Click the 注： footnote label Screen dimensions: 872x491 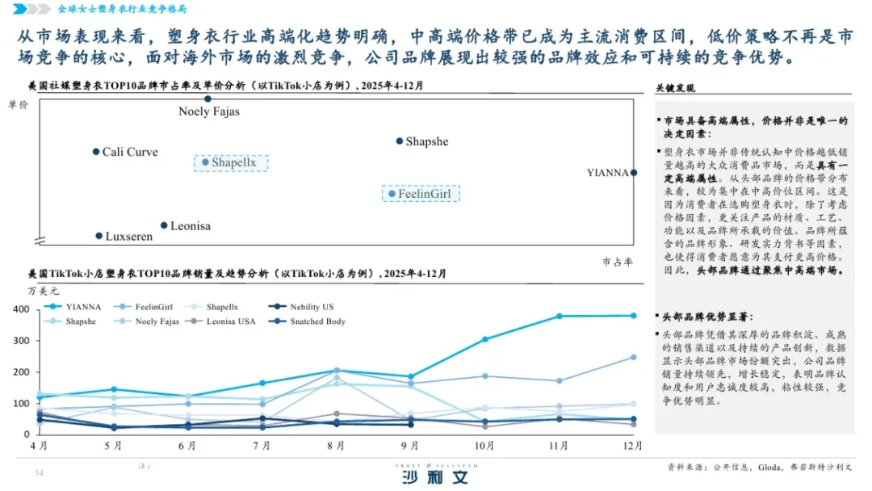(x=144, y=466)
